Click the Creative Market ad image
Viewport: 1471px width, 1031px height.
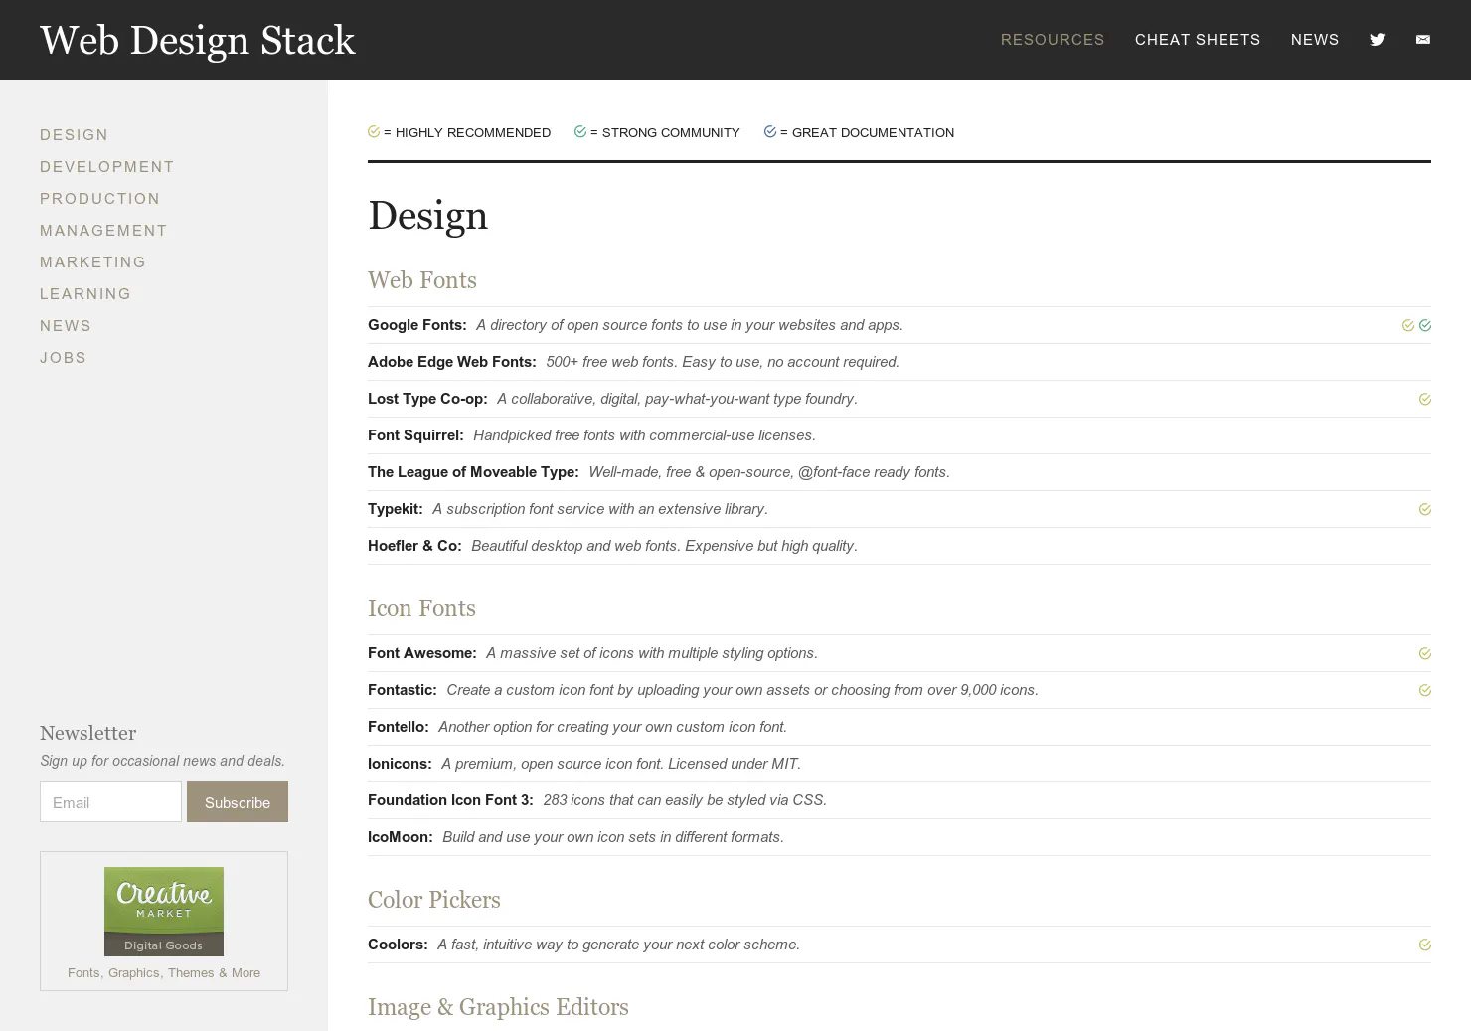click(x=164, y=912)
